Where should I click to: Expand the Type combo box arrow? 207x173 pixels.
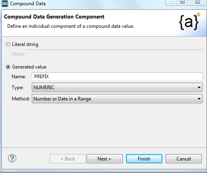[x=199, y=88]
